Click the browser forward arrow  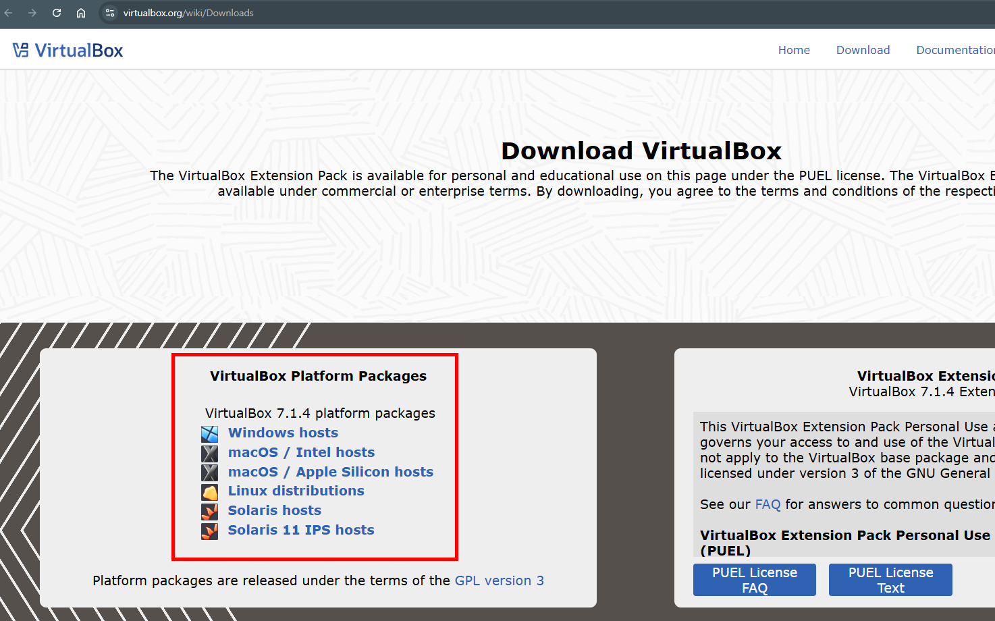[32, 13]
